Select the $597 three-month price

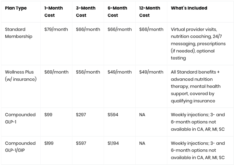81,143
